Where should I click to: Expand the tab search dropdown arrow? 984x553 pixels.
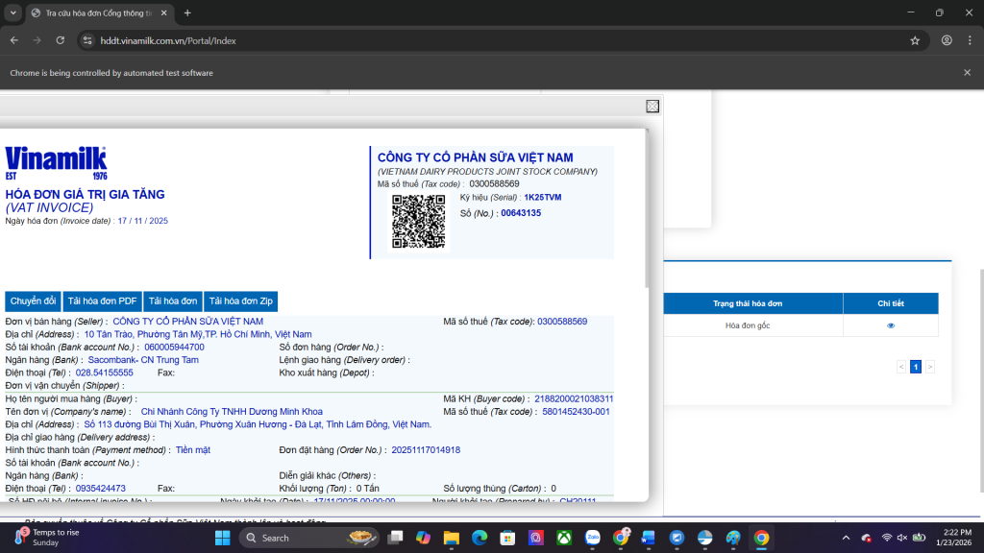13,12
